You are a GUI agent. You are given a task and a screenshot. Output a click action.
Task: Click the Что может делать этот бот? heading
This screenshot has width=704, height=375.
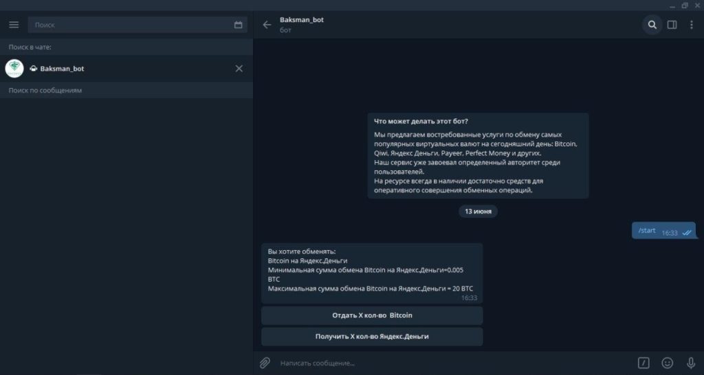tap(421, 121)
